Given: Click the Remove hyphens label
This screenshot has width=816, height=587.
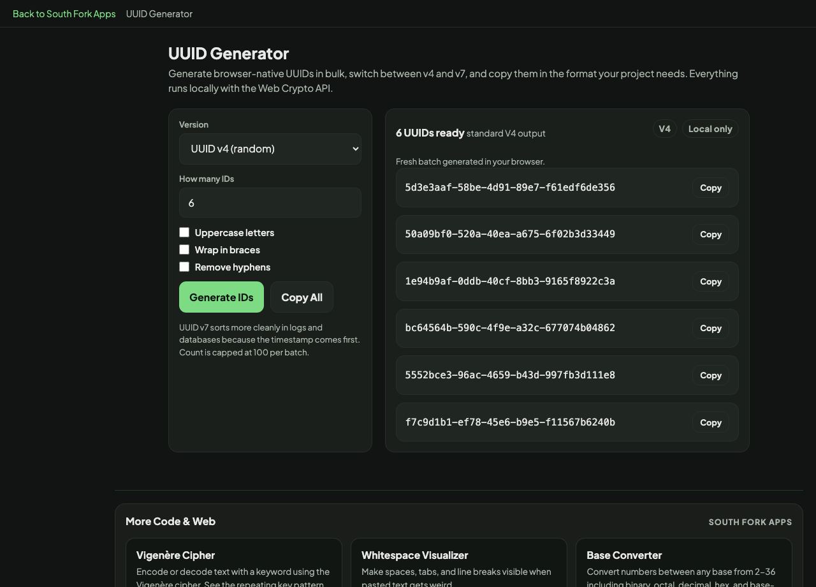Looking at the screenshot, I should tap(233, 267).
